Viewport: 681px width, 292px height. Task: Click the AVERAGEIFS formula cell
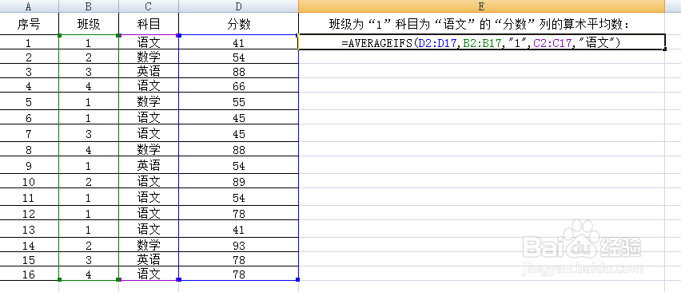481,42
